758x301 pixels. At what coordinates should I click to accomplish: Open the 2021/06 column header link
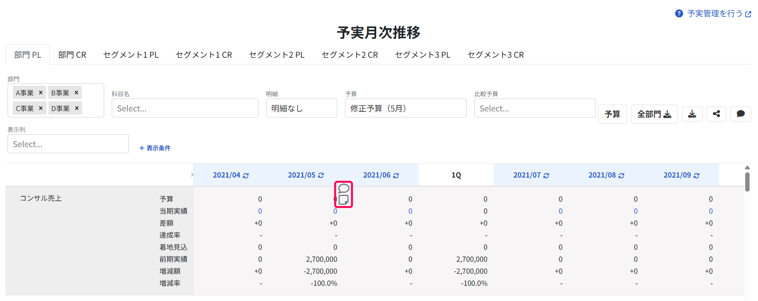pyautogui.click(x=377, y=175)
